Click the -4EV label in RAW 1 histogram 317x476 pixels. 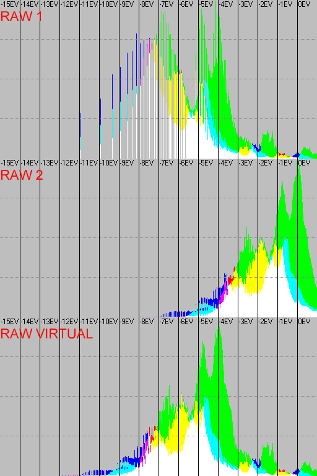226,4
